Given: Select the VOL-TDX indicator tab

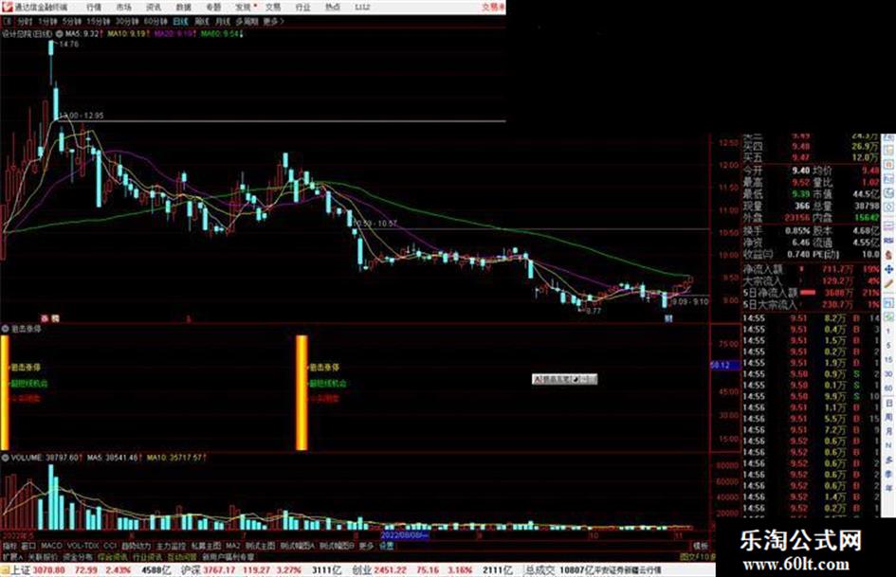Looking at the screenshot, I should pos(83,546).
